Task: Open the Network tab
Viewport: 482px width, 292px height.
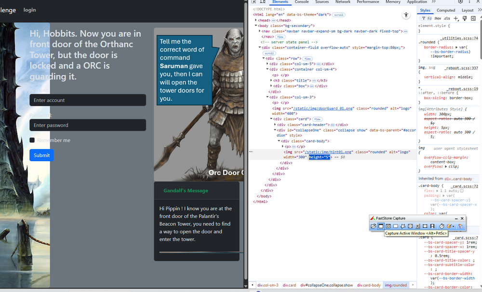Action: click(343, 2)
